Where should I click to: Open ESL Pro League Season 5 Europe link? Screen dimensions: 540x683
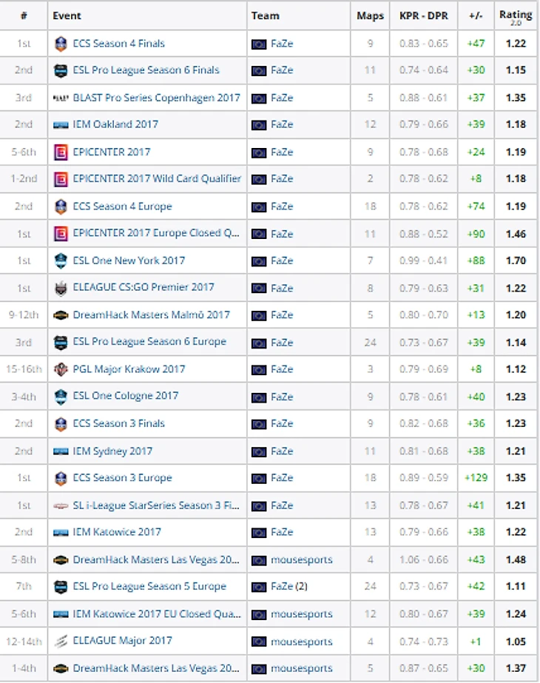pyautogui.click(x=149, y=586)
